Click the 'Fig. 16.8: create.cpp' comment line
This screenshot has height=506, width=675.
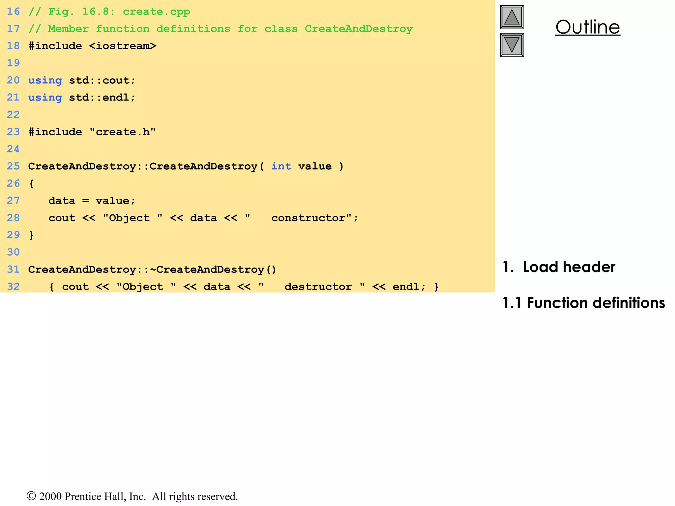point(109,12)
